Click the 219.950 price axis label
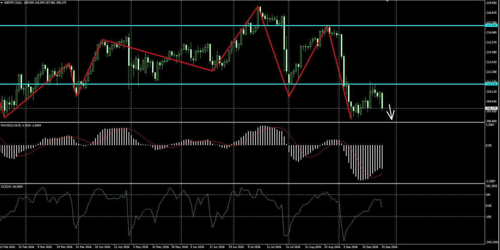 491,3
